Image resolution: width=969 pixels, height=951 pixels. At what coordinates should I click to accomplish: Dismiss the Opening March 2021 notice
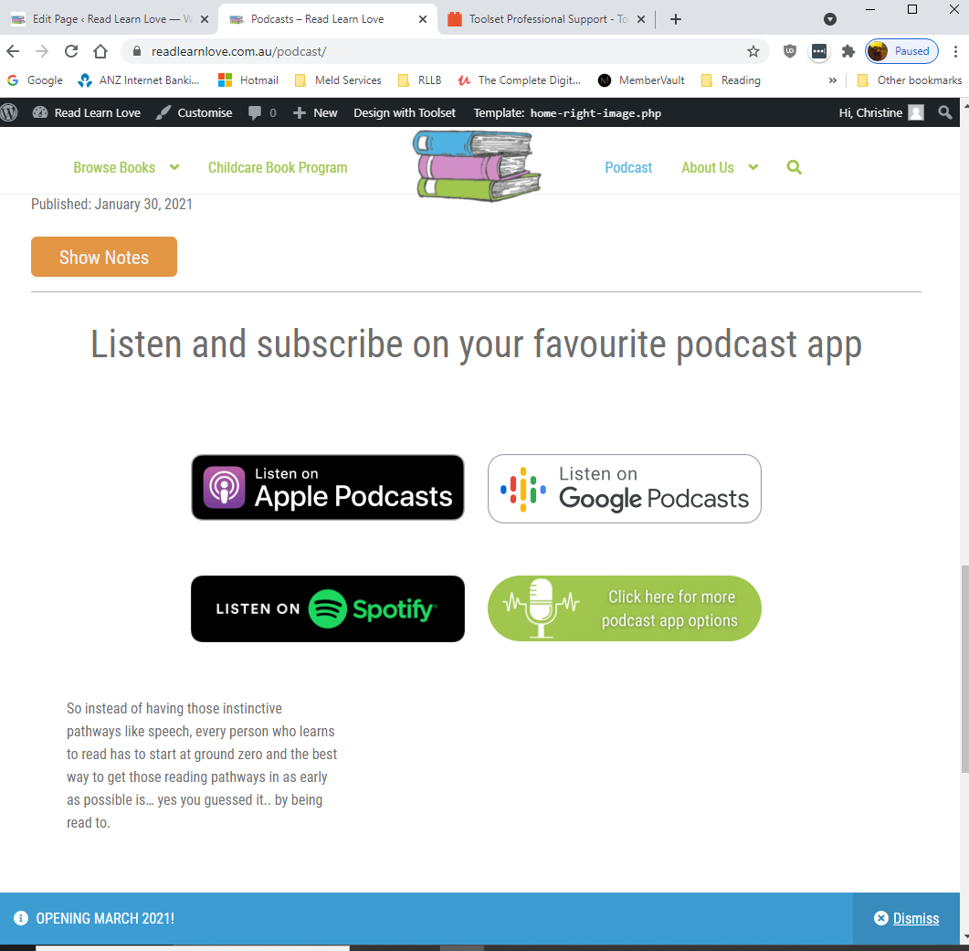coord(907,918)
